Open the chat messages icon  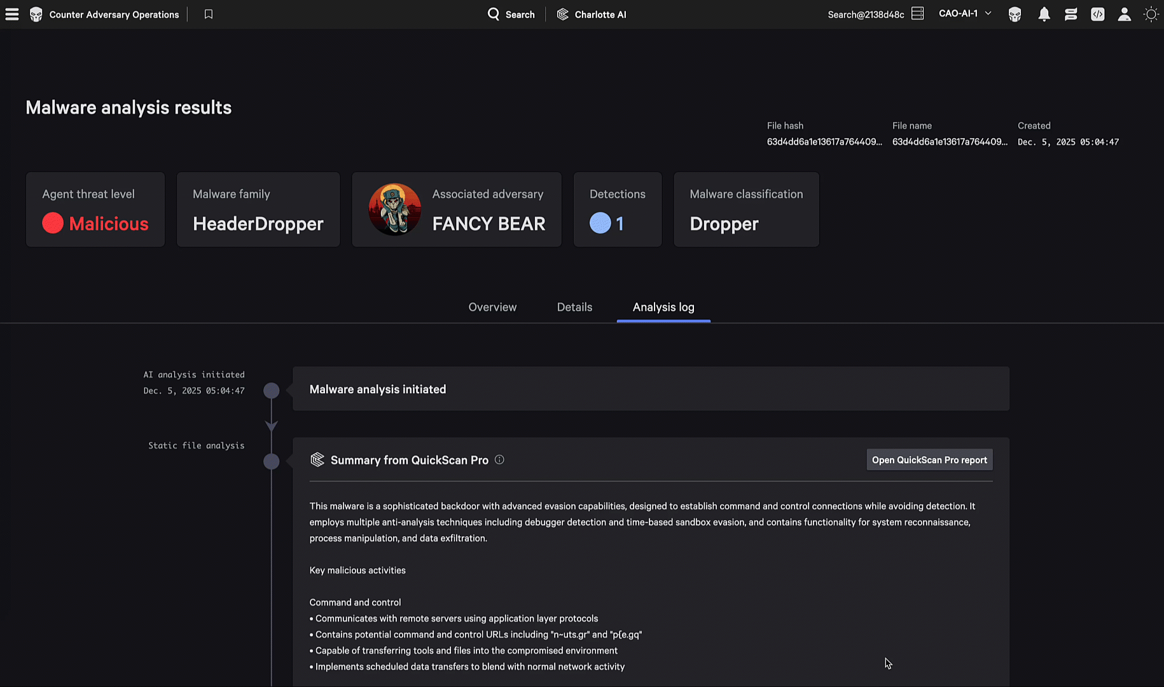(x=1071, y=14)
